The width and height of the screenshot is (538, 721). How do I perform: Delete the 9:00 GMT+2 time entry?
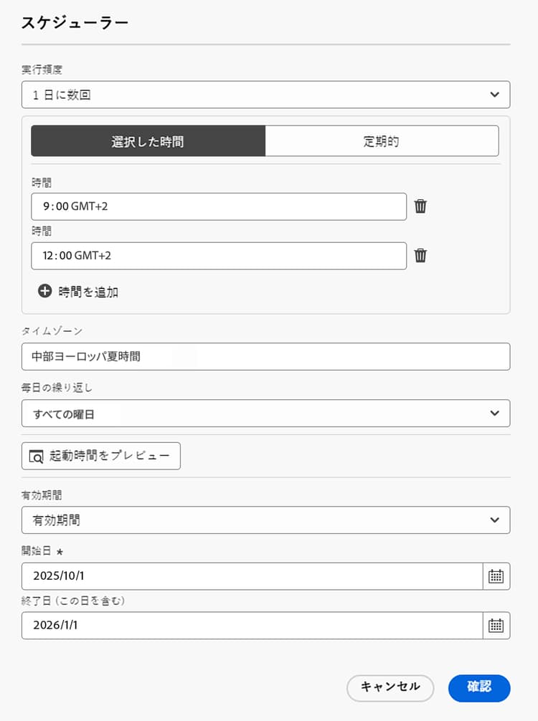pos(420,206)
